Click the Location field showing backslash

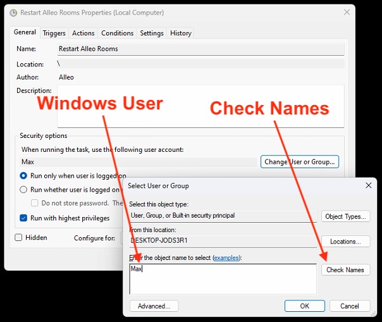200,64
